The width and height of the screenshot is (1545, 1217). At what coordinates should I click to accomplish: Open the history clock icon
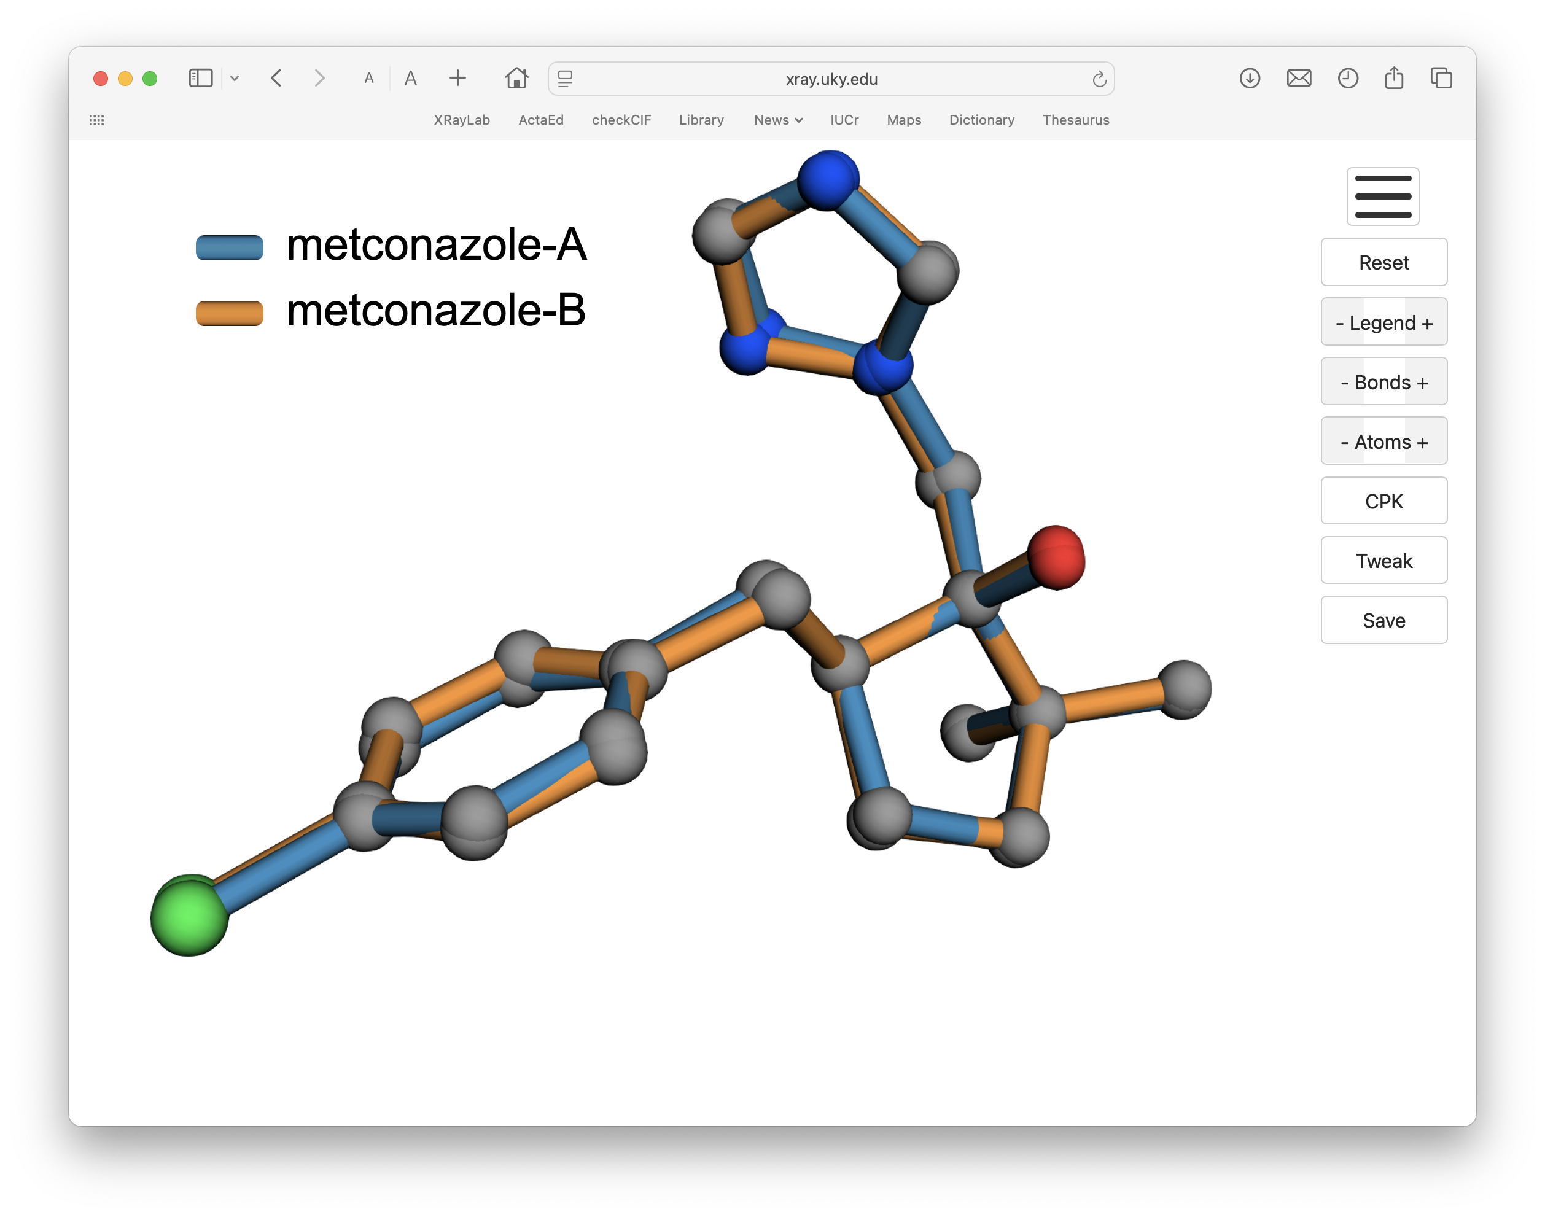(x=1347, y=79)
